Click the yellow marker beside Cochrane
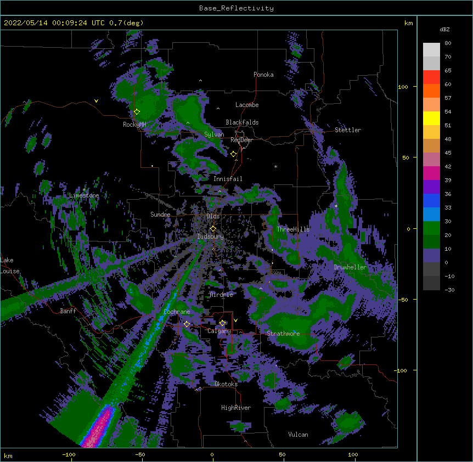This screenshot has width=473, height=462. (187, 324)
